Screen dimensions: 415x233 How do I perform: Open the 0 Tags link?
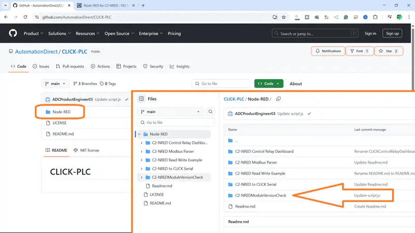(x=108, y=83)
